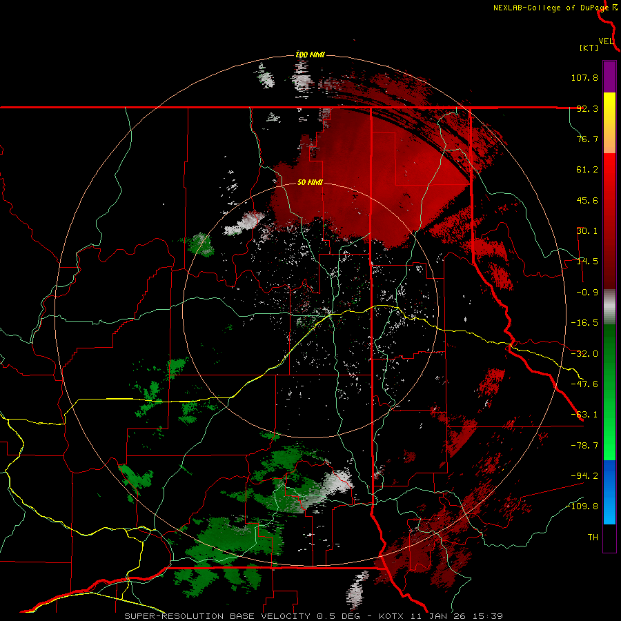Click the yellow-orange segment of the color bar
Image resolution: width=621 pixels, height=621 pixels.
click(x=609, y=123)
